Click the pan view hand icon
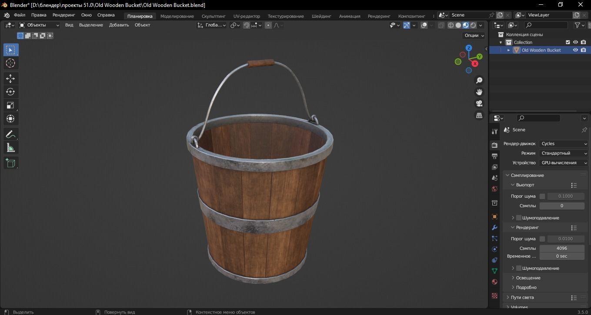 (479, 92)
